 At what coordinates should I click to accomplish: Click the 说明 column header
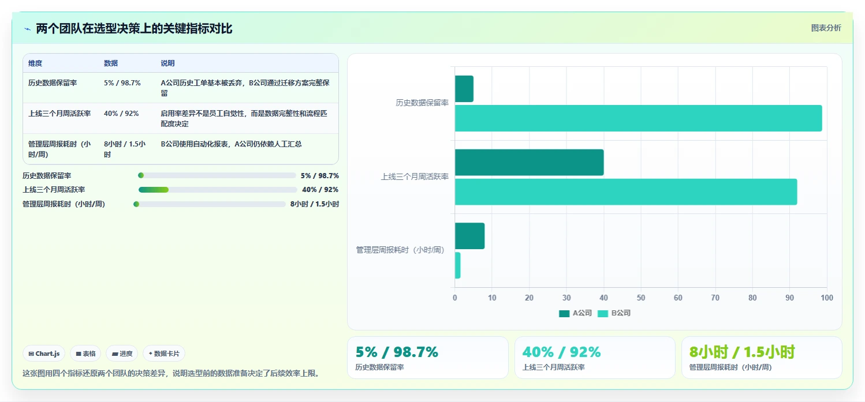tap(167, 63)
